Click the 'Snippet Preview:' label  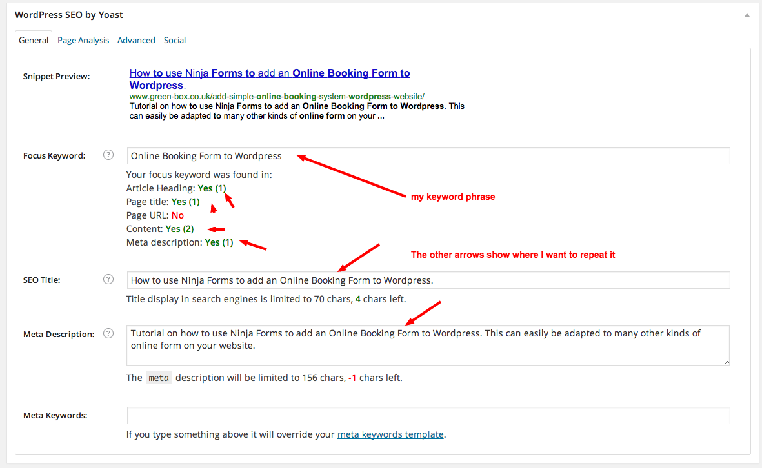point(56,76)
